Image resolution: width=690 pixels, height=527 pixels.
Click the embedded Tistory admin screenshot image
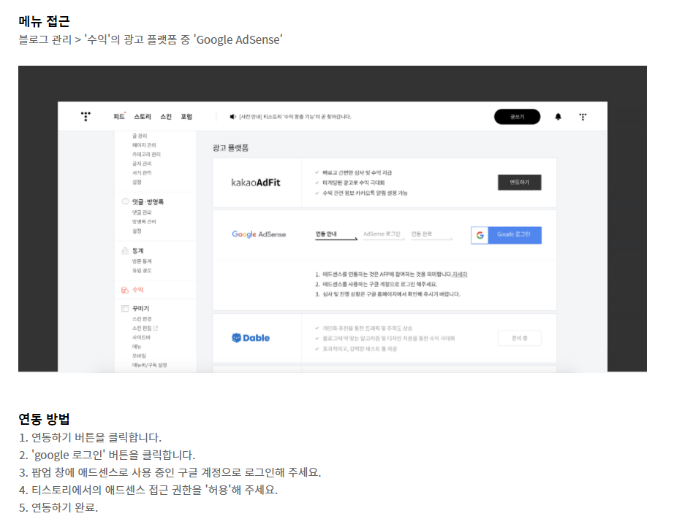[333, 219]
